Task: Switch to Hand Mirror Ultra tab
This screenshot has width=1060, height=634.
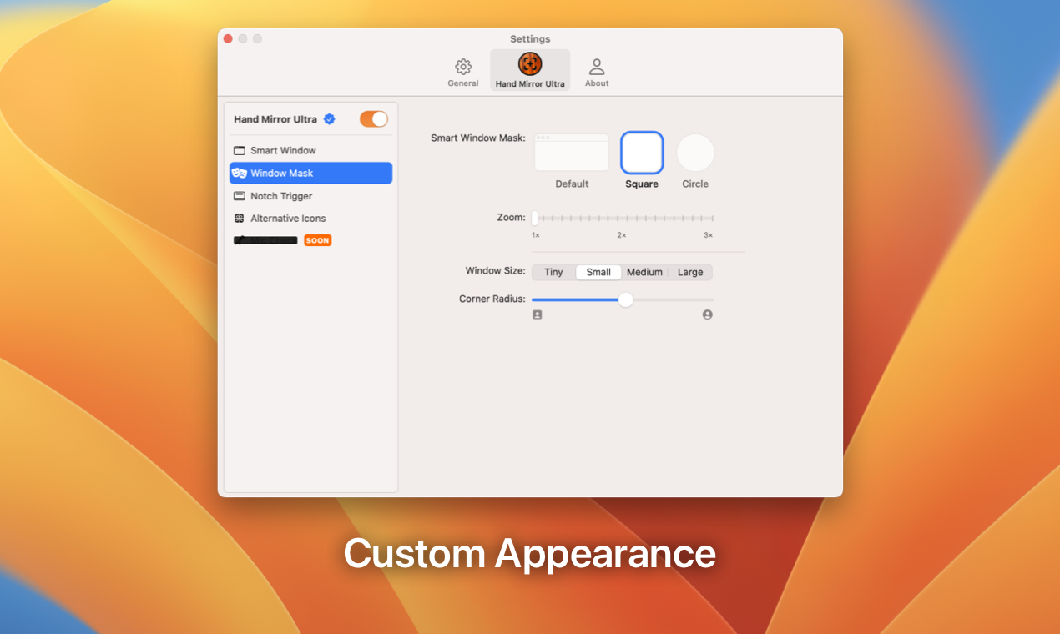Action: 530,71
